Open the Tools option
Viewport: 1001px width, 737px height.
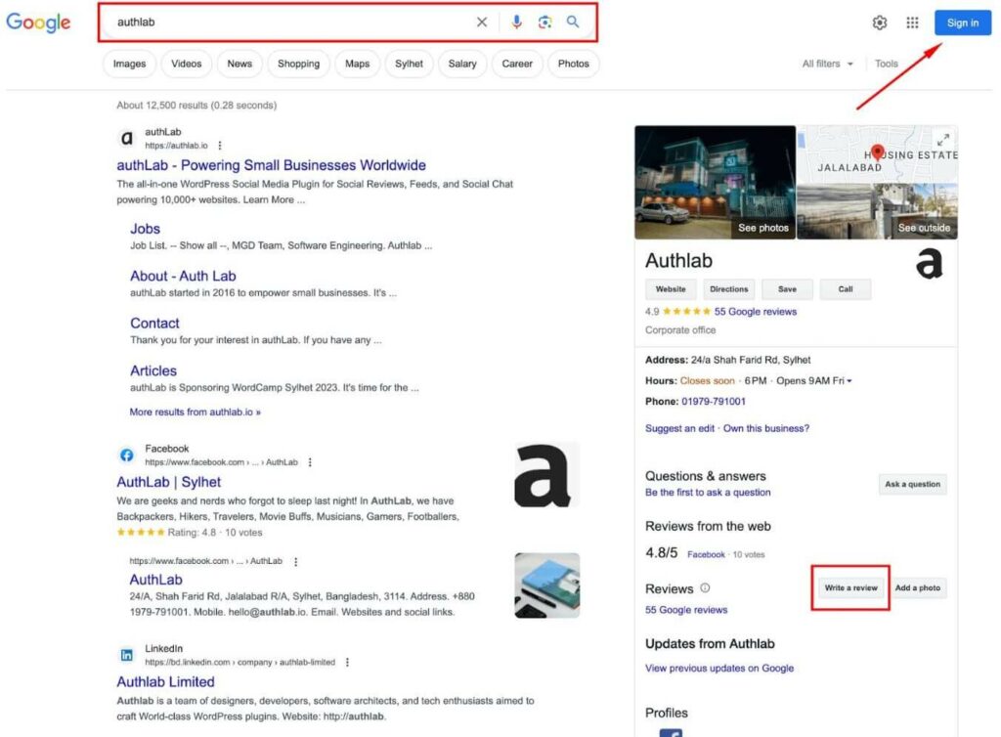886,64
